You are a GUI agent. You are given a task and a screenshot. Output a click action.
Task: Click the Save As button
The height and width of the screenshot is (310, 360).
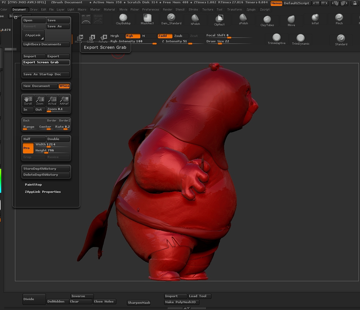[58, 26]
